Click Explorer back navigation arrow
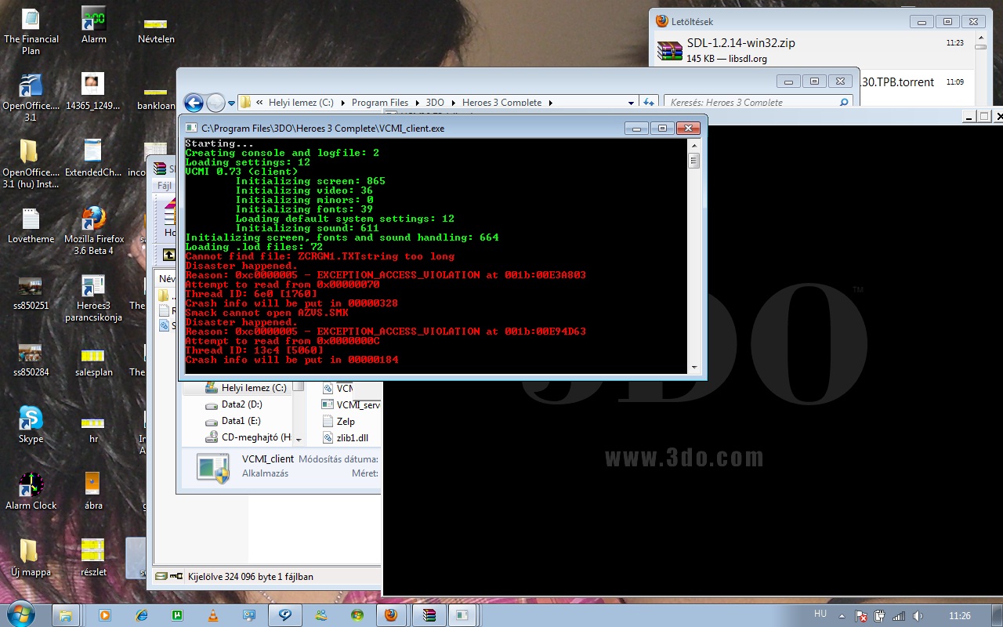 coord(193,103)
